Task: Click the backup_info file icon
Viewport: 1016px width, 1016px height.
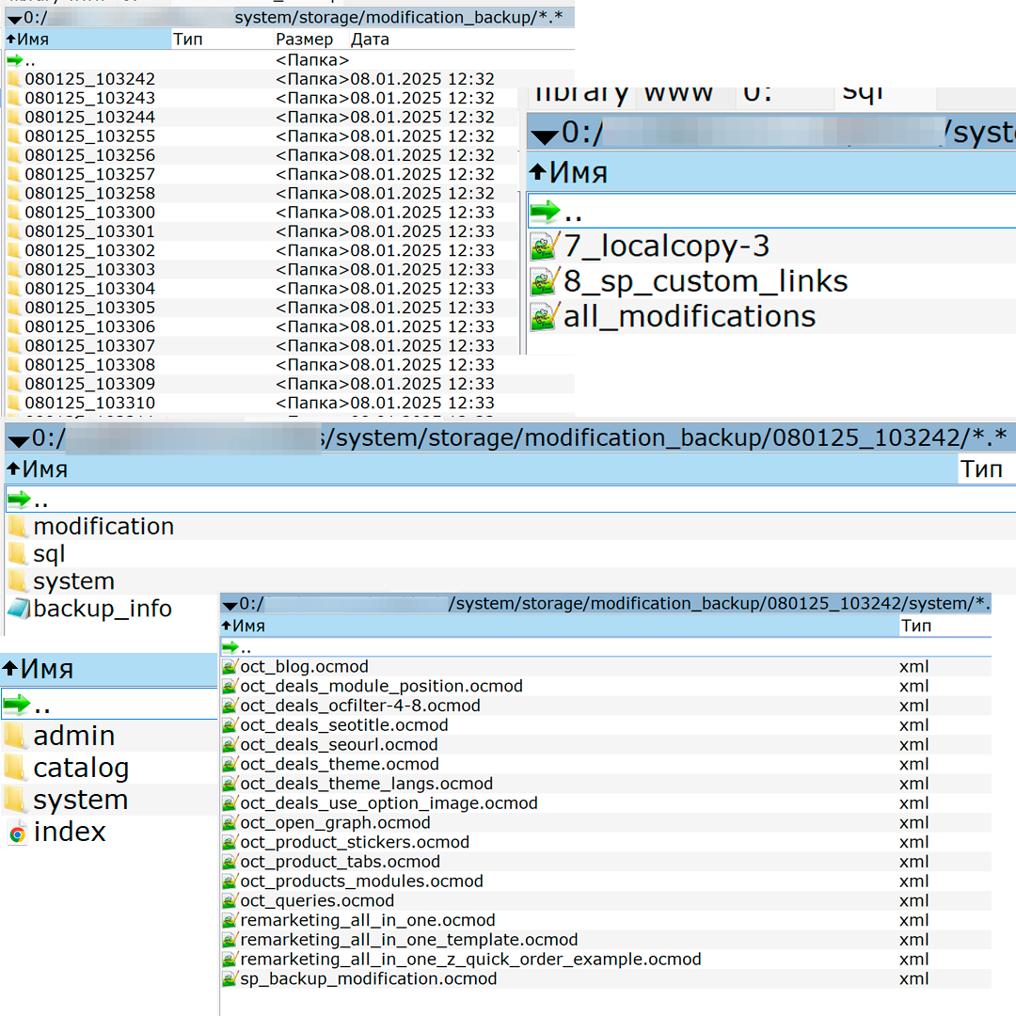Action: tap(19, 609)
